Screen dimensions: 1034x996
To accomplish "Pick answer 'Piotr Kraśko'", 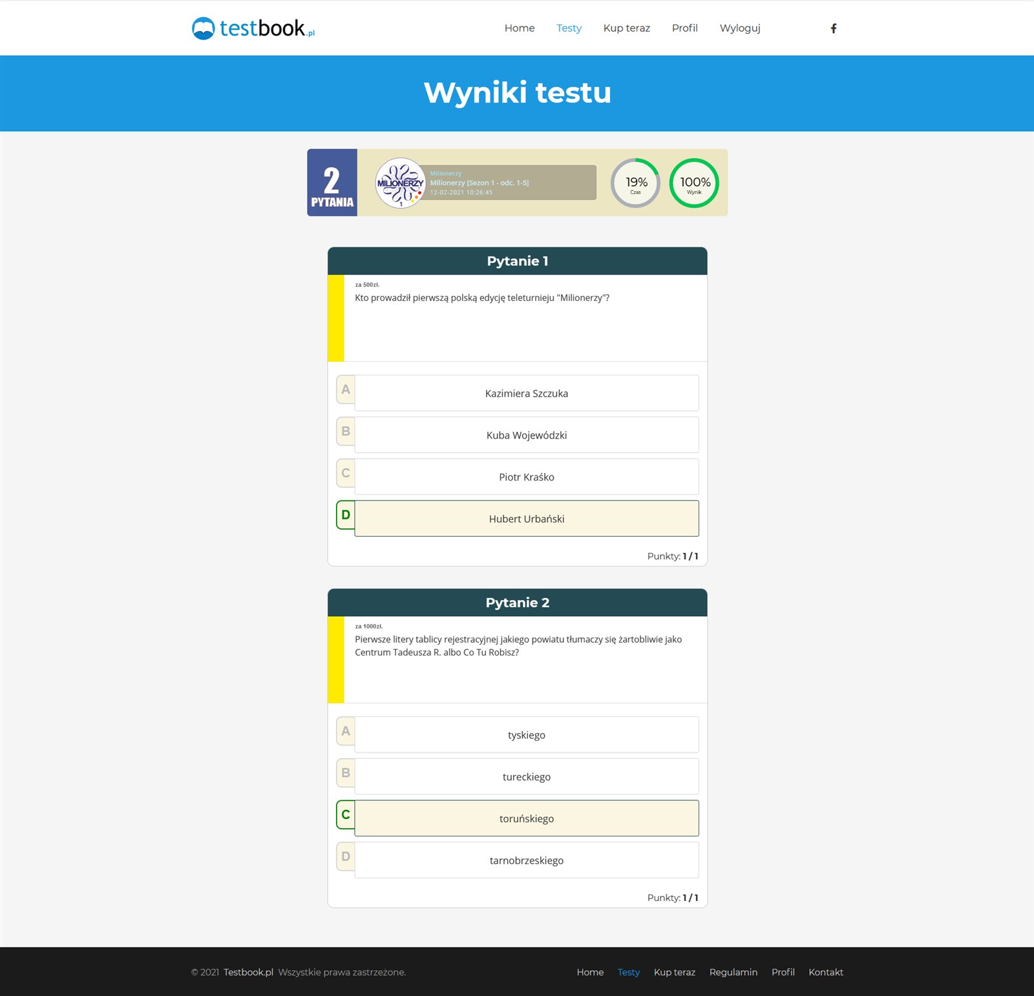I will click(526, 477).
